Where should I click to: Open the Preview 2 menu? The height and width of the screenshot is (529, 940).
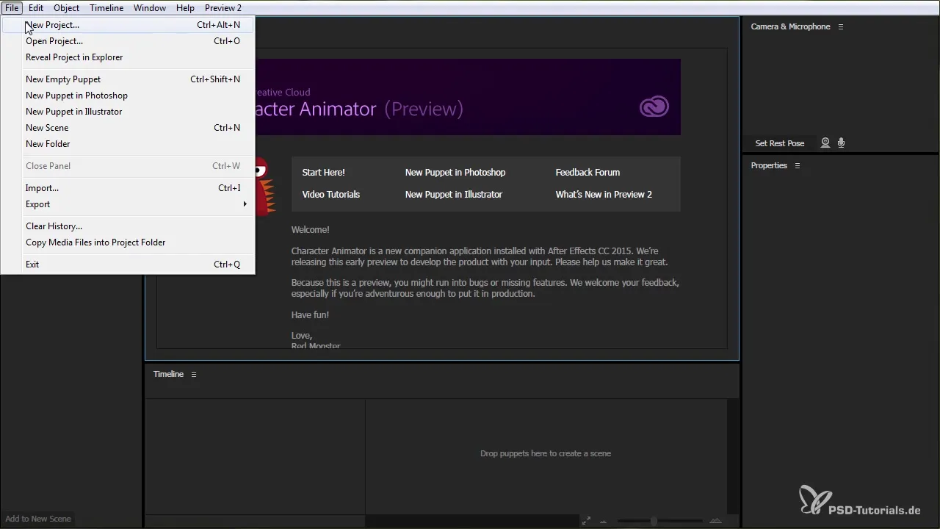pos(223,8)
